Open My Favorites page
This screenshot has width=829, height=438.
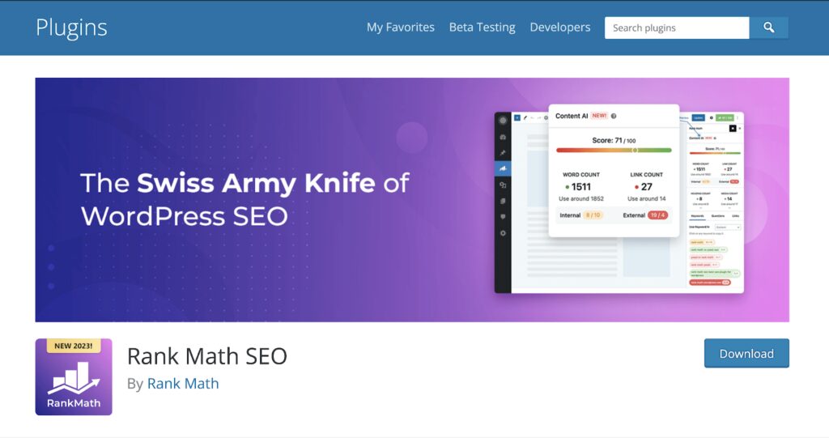point(400,28)
